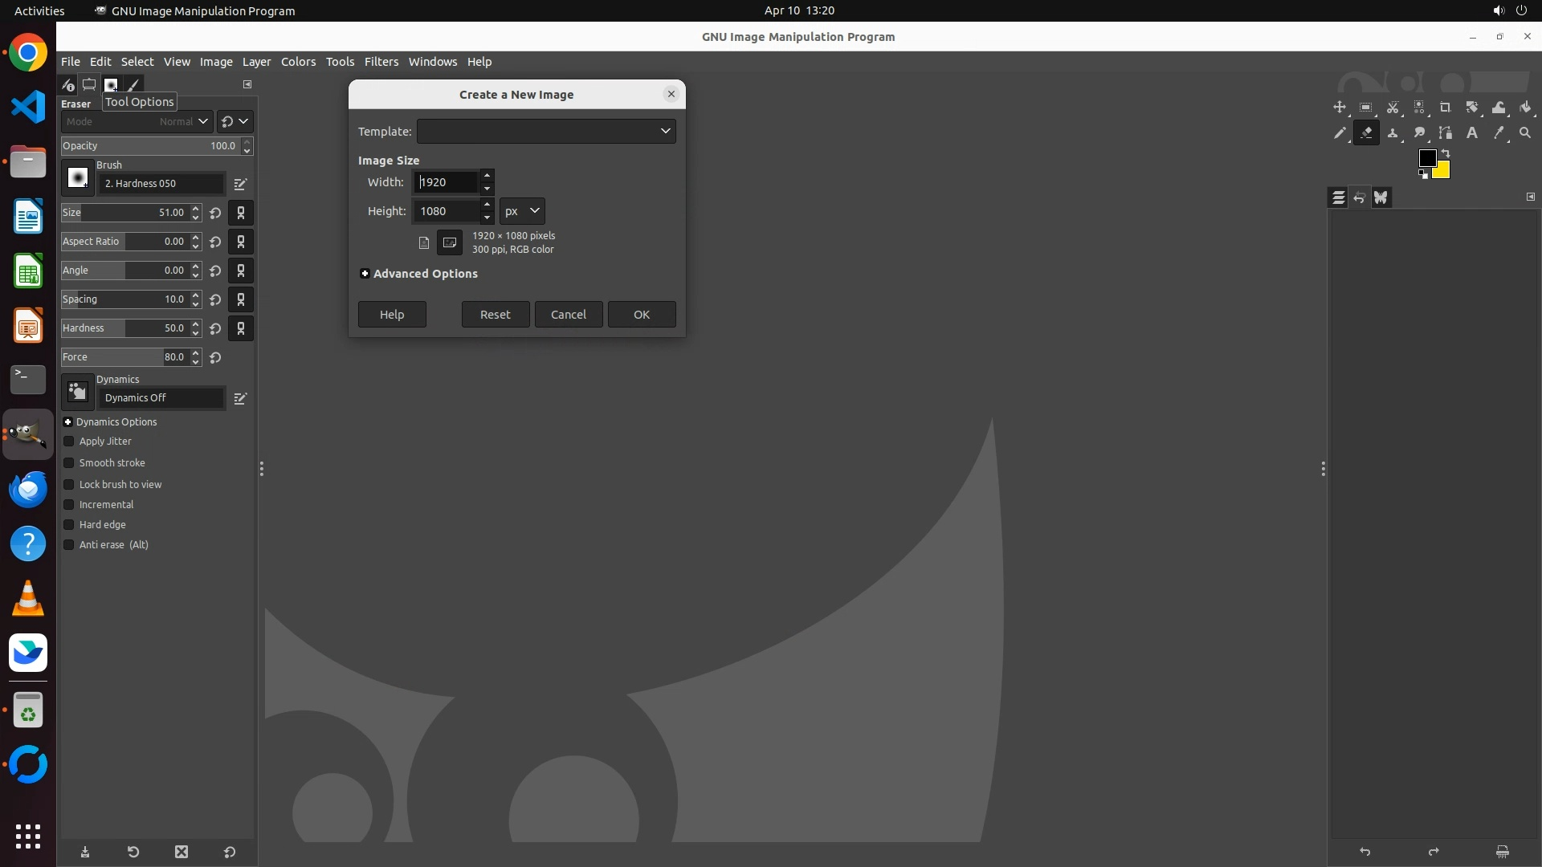Select the Bucket Fill tool
Screen dimensions: 1542x867
click(x=1526, y=108)
